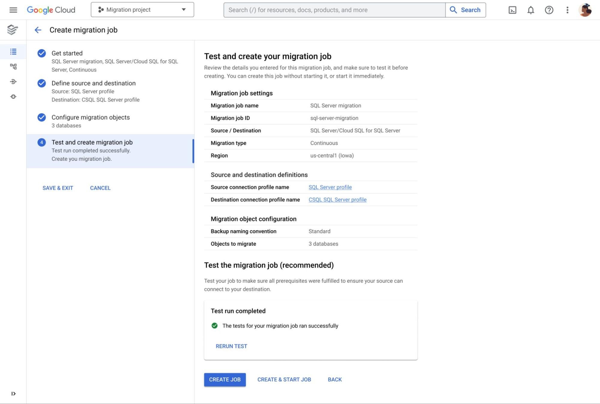Click the more options vertical dots icon
The width and height of the screenshot is (600, 404).
[x=567, y=10]
